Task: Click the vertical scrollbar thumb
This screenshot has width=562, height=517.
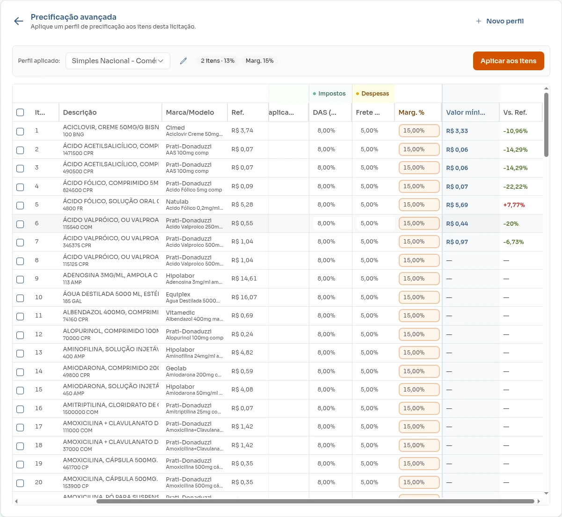Action: (546, 125)
